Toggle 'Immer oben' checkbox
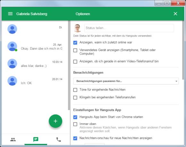The width and height of the screenshot is (186, 147). pyautogui.click(x=75, y=124)
